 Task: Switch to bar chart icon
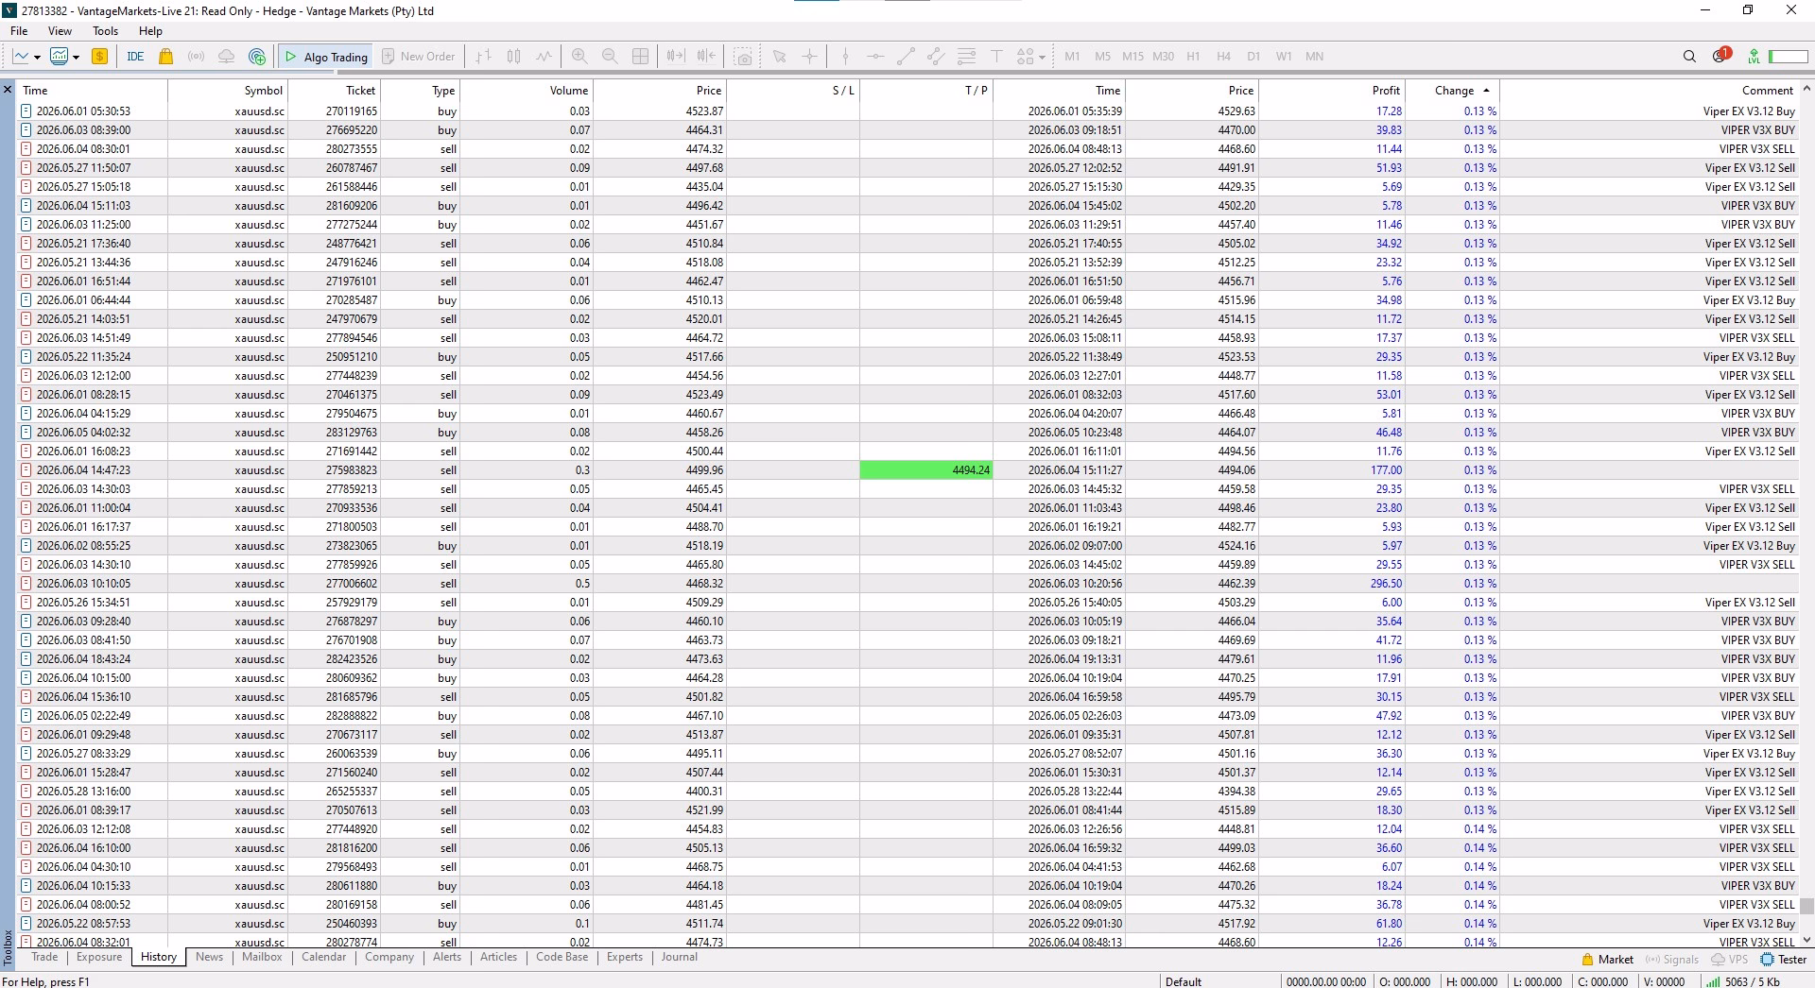[483, 57]
